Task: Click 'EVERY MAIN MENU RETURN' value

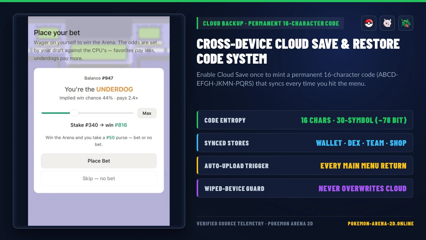Action: coord(364,166)
